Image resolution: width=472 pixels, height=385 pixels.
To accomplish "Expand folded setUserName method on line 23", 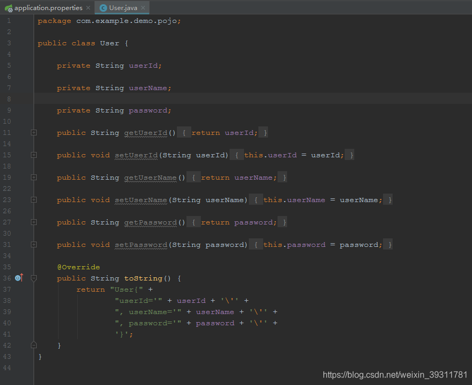I will (x=34, y=200).
